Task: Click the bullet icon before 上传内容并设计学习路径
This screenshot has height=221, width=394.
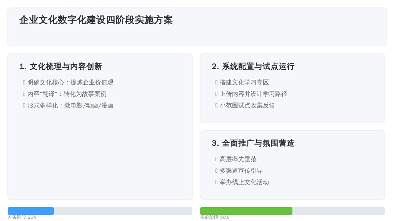Action: pos(217,94)
